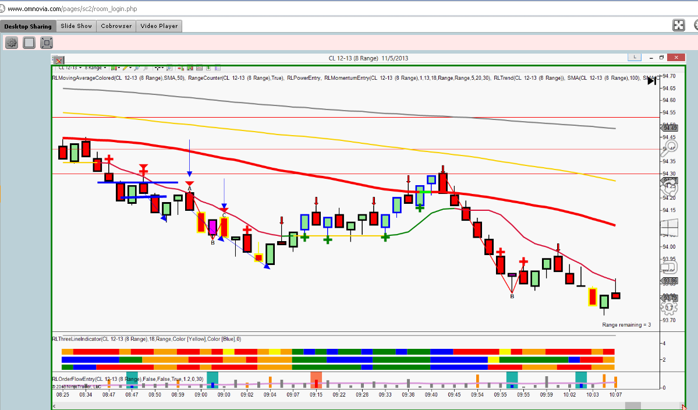Screen dimensions: 698x410
Task: Click the 93.86 price marker on axis
Action: (669, 281)
